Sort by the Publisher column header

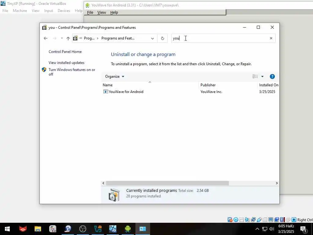click(208, 85)
